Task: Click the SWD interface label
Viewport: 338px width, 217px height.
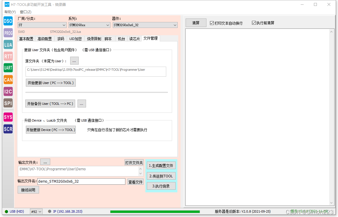Action: point(21,32)
